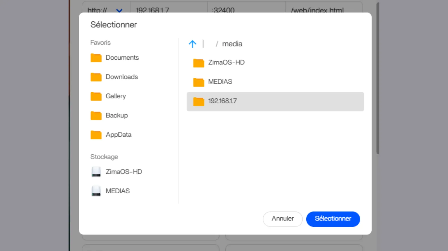The height and width of the screenshot is (251, 448).
Task: Open ZimaOS-HD folder in media list
Action: 226,62
